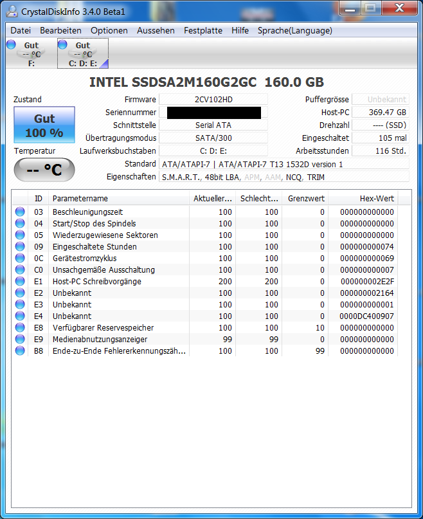
Task: Click the Puffergrösse field Unbekannt
Action: [381, 99]
